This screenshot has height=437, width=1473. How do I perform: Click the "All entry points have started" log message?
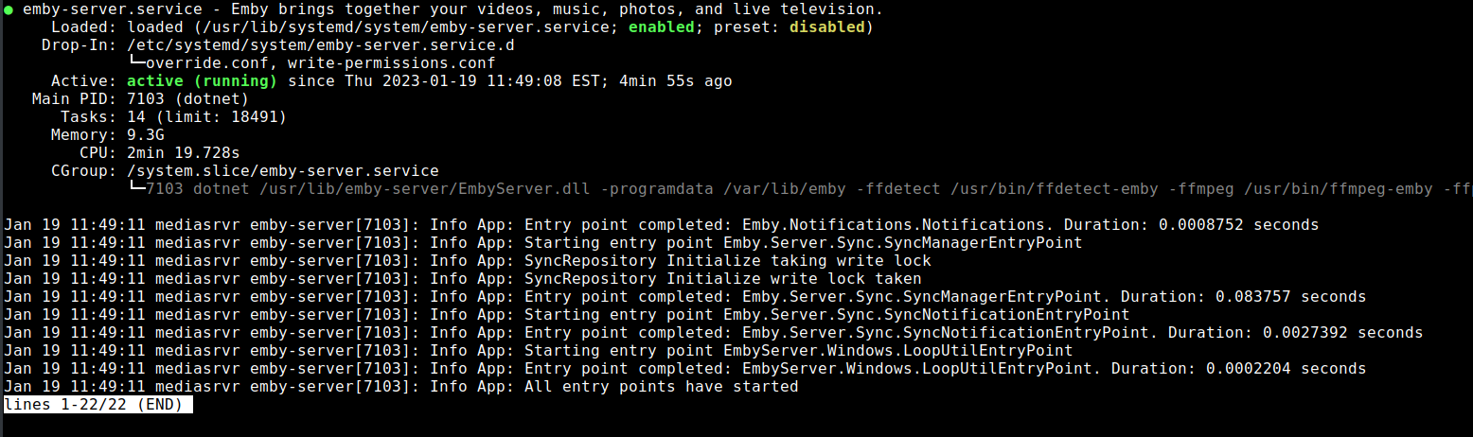click(x=661, y=387)
